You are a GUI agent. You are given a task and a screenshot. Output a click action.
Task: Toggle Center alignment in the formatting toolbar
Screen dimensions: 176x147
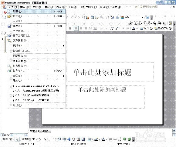point(81,28)
